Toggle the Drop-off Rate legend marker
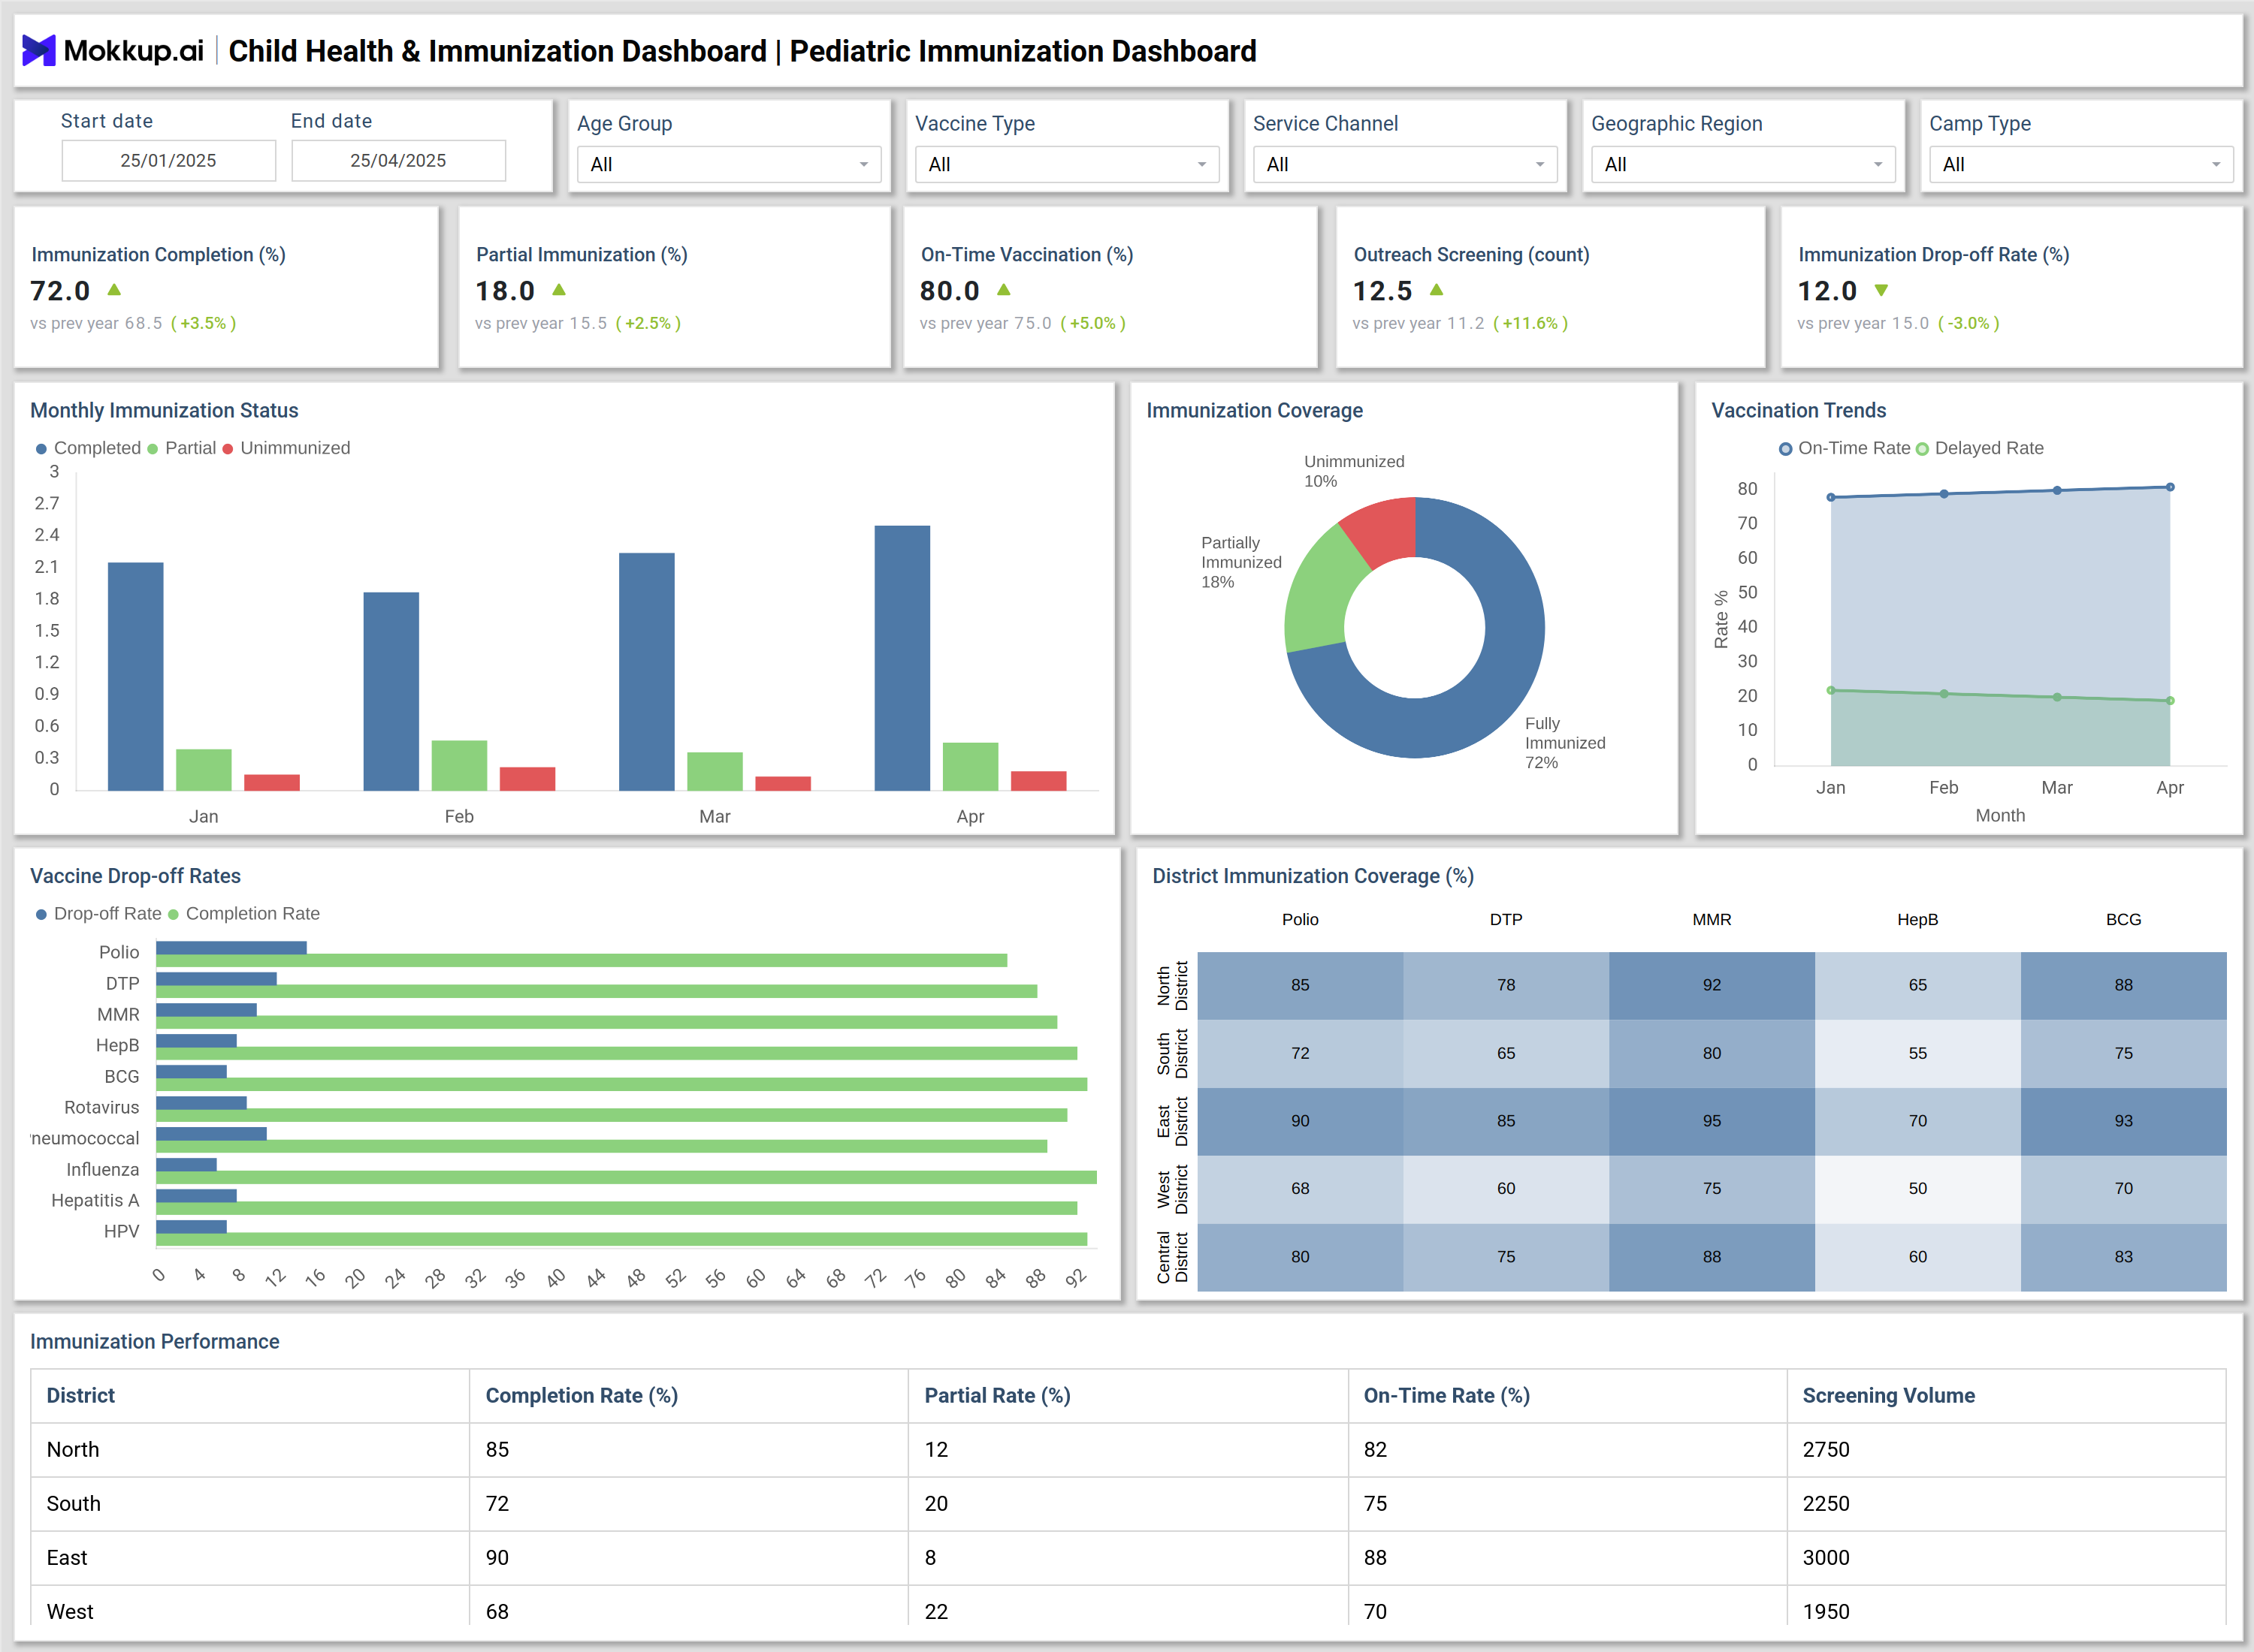Image resolution: width=2254 pixels, height=1652 pixels. pyautogui.click(x=41, y=915)
